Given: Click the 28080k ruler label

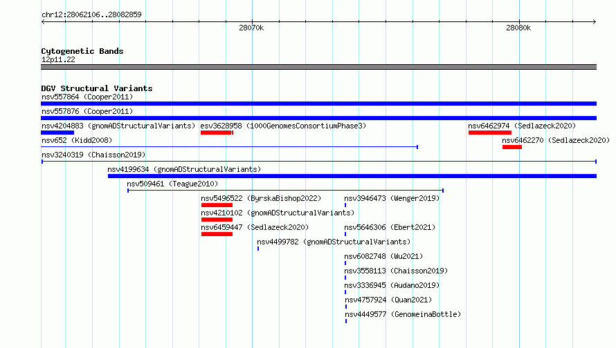Looking at the screenshot, I should [x=518, y=28].
